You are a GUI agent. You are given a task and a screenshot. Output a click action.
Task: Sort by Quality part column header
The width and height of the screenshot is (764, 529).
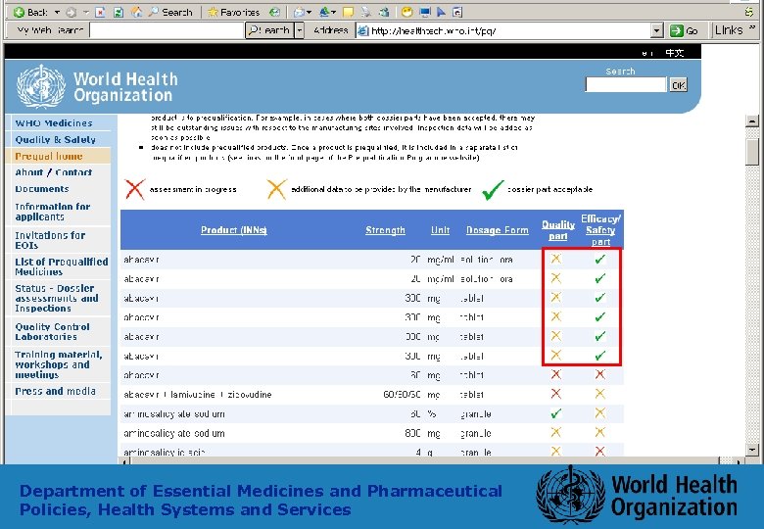coord(558,230)
